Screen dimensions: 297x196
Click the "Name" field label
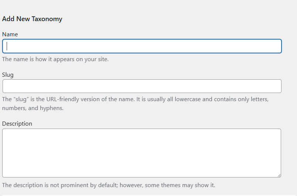[10, 34]
